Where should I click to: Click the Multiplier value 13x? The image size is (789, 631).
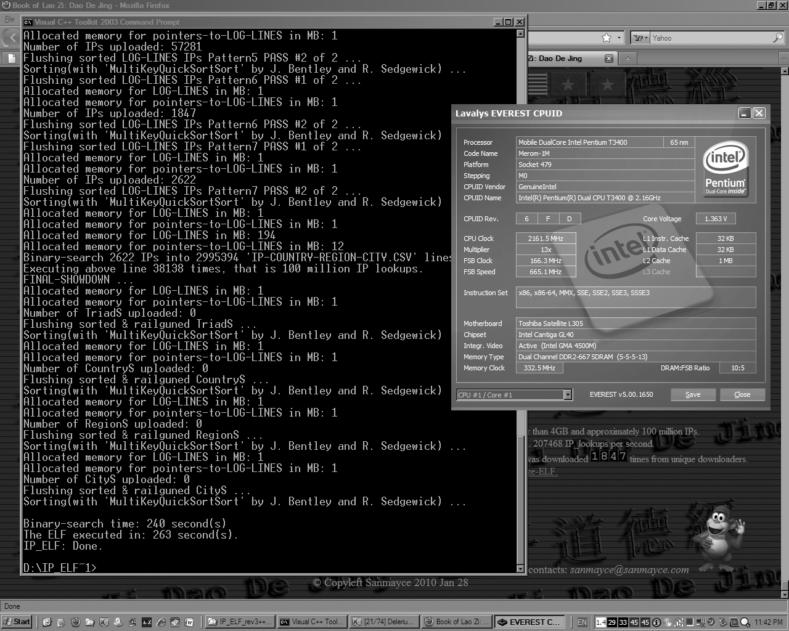(546, 250)
